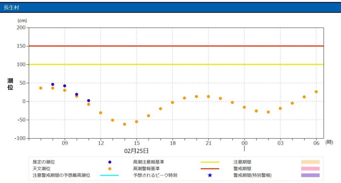Click the 推定の潮位 legend label
Image resolution: width=341 pixels, height=183 pixels.
pos(44,162)
